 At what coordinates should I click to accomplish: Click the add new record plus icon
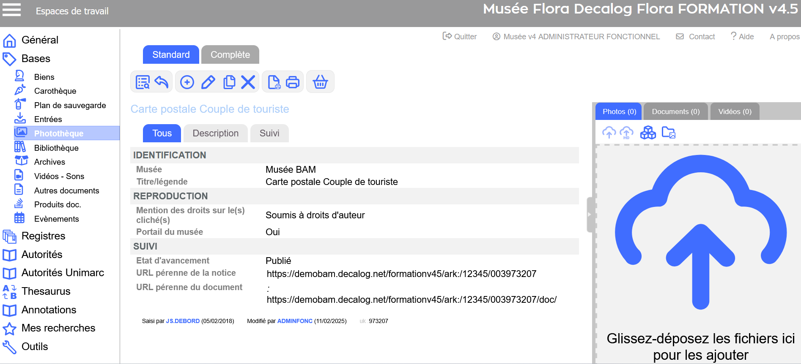[187, 82]
